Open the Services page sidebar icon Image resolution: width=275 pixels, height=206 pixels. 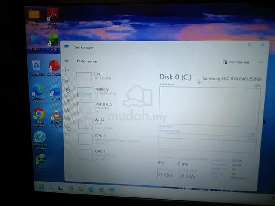click(69, 130)
